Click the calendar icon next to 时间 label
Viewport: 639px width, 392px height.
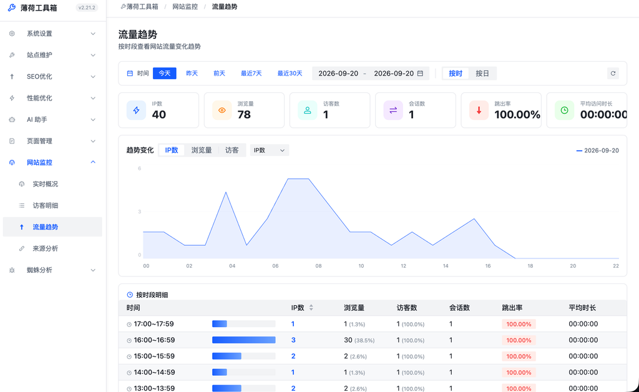click(x=130, y=74)
